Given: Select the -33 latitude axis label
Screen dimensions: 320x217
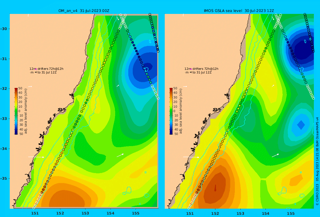Looking at the screenshot, I should [4, 119].
